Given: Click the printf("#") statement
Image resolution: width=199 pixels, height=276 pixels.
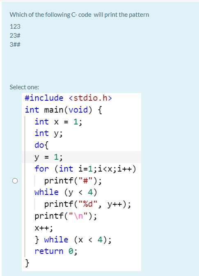Looking at the screenshot, I should 73,181.
